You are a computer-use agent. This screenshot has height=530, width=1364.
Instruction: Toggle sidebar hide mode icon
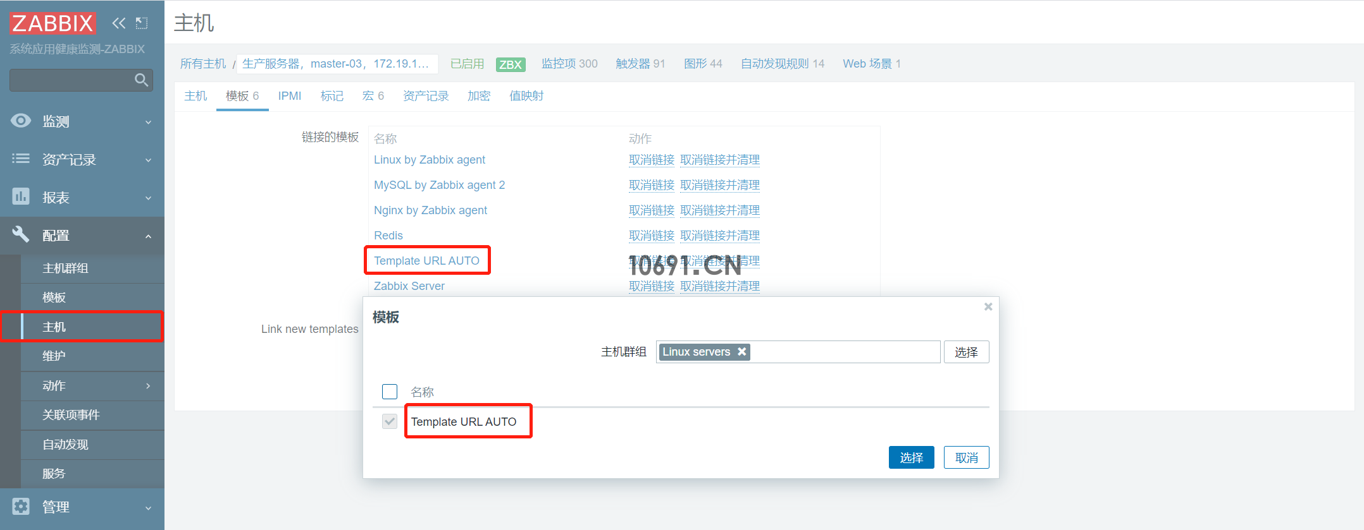tap(142, 23)
